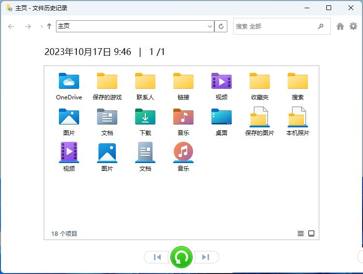Click the green restore button
The height and width of the screenshot is (274, 363).
[181, 257]
